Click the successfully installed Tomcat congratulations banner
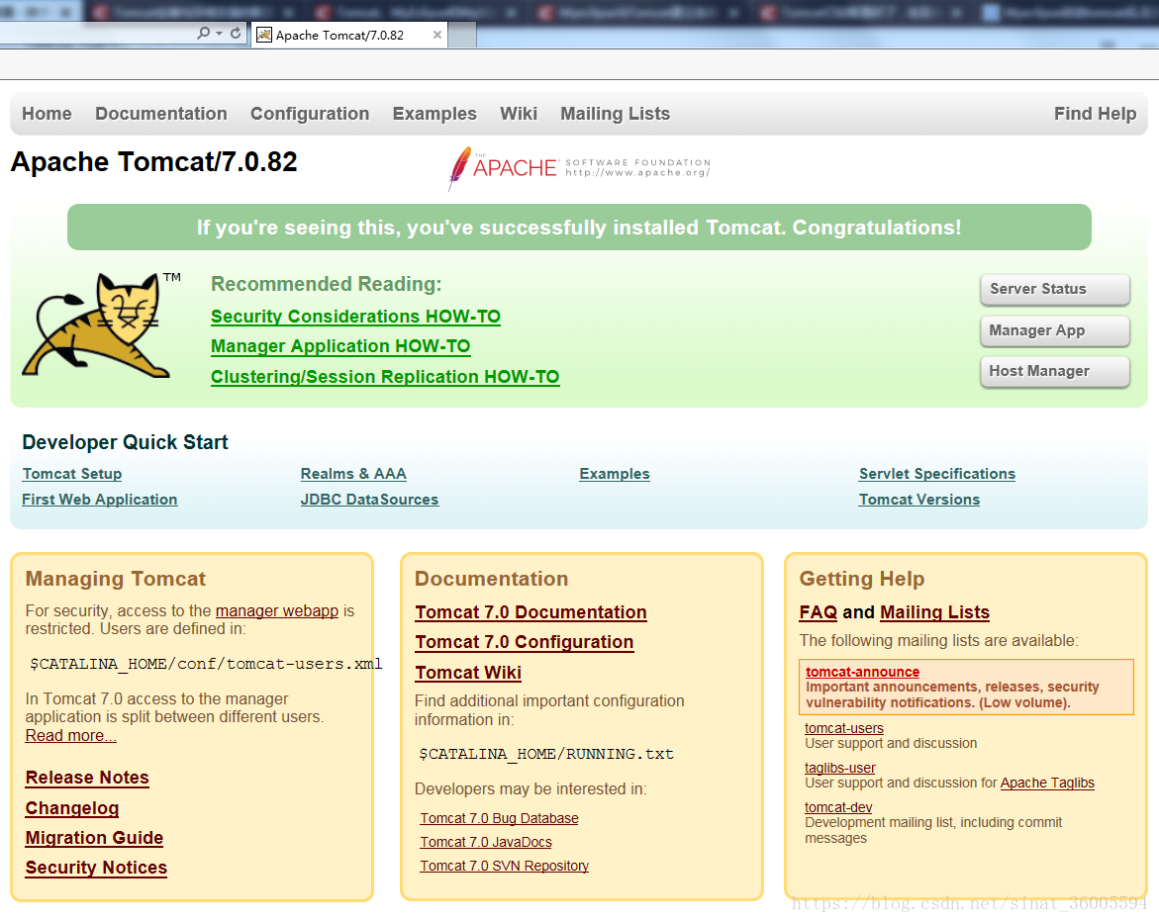Image resolution: width=1159 pixels, height=923 pixels. tap(579, 228)
